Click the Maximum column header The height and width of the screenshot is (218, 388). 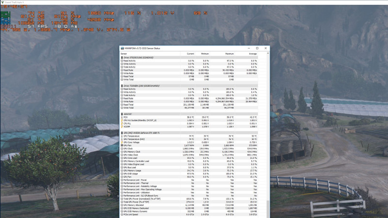(222, 54)
